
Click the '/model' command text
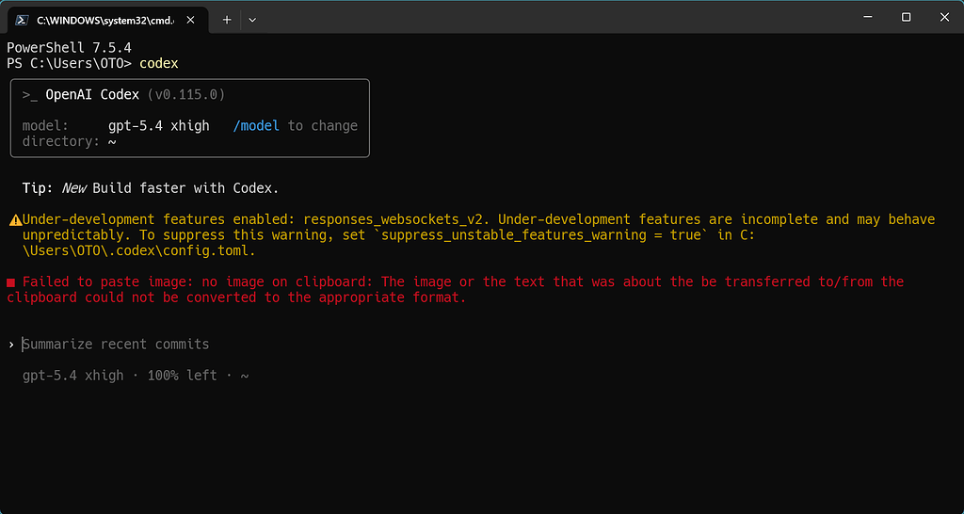[x=256, y=126]
